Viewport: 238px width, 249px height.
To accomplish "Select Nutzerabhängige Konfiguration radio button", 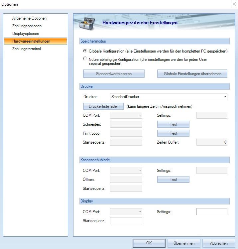I will tap(85, 59).
